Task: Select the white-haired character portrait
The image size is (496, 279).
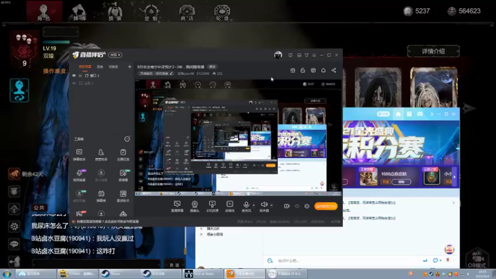Action: click(433, 87)
